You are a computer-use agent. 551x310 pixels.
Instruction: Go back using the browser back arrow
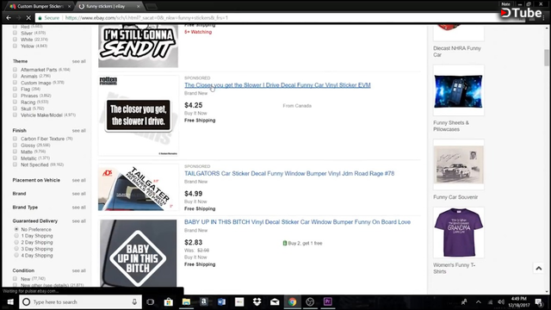(9, 17)
